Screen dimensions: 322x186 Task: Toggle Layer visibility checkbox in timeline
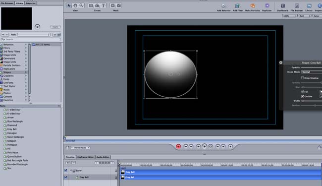(x=66, y=171)
